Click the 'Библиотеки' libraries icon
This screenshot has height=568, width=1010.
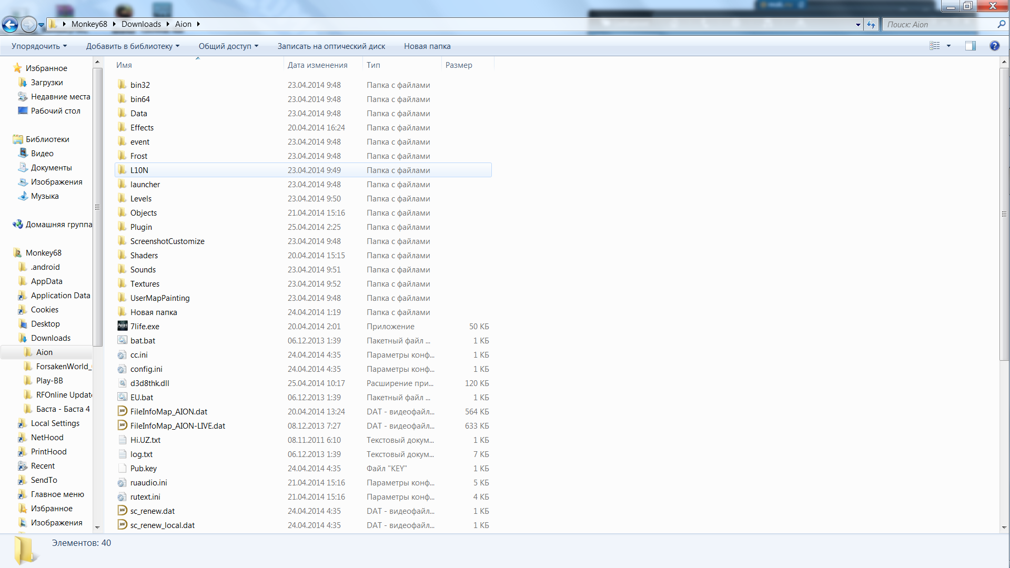18,139
